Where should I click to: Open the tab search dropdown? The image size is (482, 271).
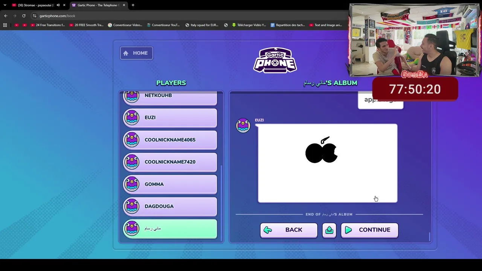(5, 5)
